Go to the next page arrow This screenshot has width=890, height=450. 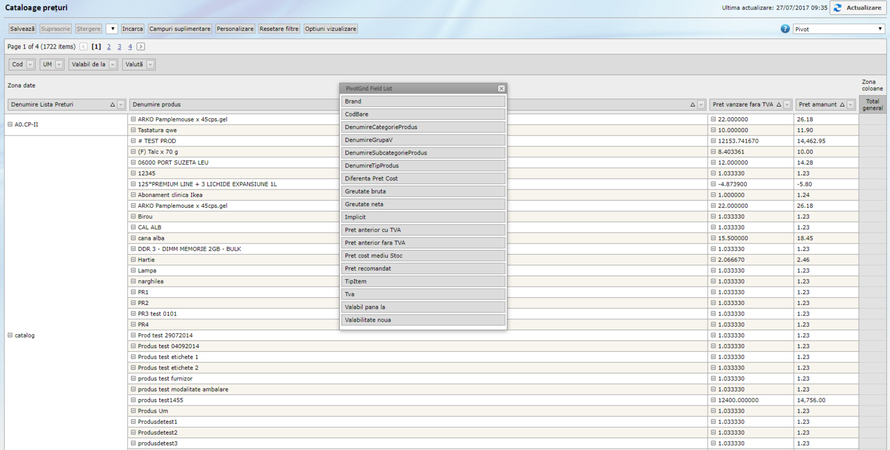point(141,47)
